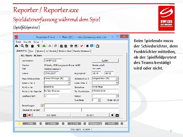Screen dimensions: 183x137
Task: Click the Tel. Punktrichter phone field
Action: click(105, 91)
